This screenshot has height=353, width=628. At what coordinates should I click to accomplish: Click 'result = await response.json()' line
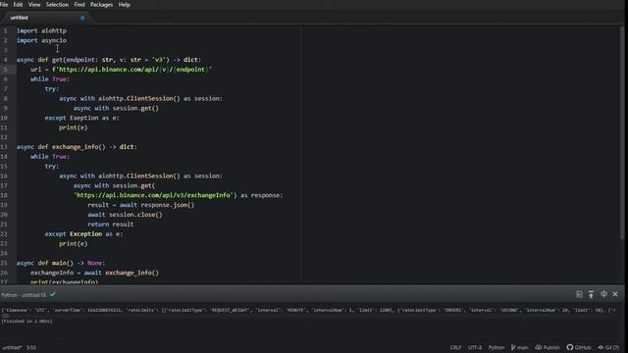coord(141,205)
